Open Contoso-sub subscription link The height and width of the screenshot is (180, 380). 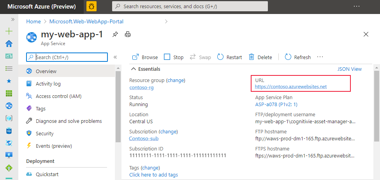tap(144, 139)
